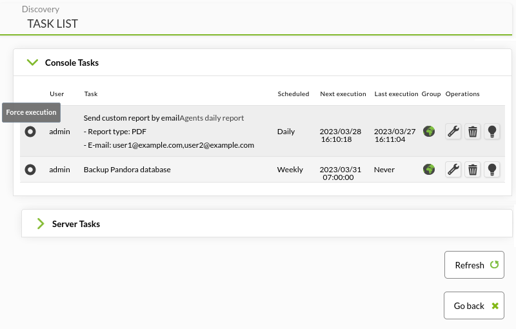Edit the daily report task with wrench icon
This screenshot has height=329, width=516.
pyautogui.click(x=453, y=132)
